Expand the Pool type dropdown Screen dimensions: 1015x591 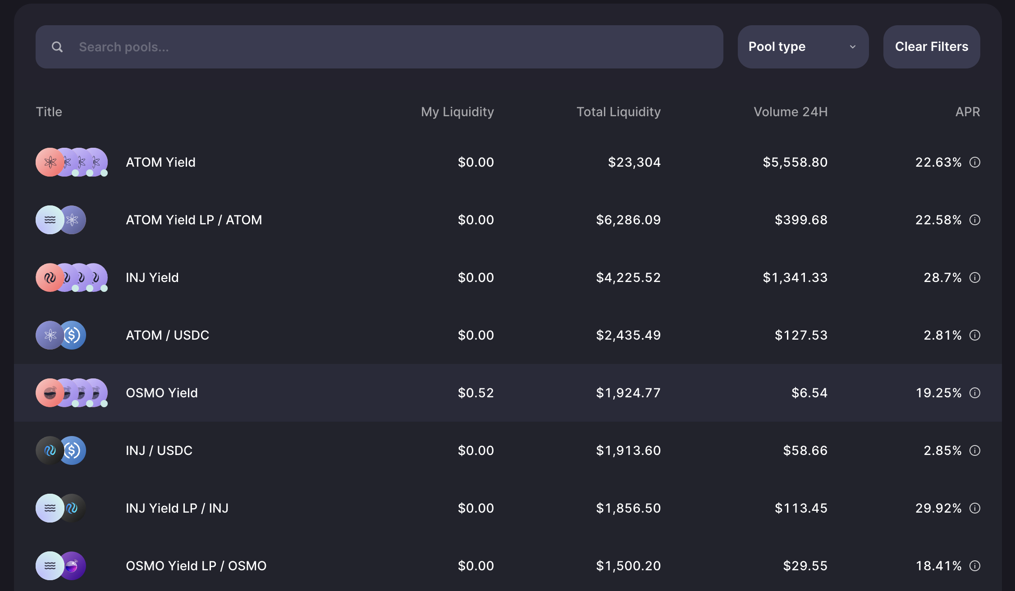(803, 47)
